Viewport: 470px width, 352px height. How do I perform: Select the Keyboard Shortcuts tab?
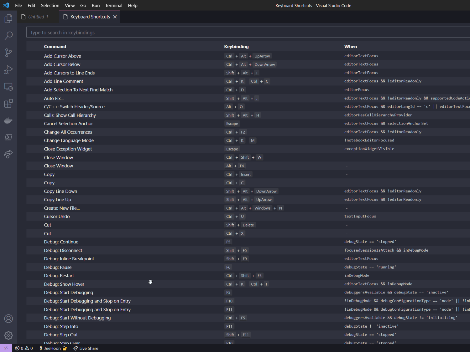(x=90, y=17)
